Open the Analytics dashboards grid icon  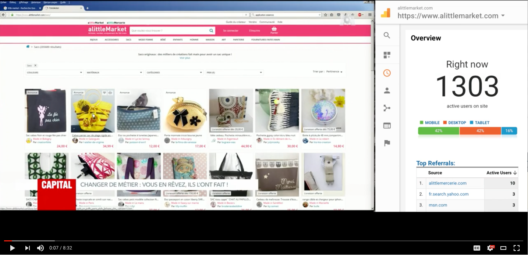point(387,55)
